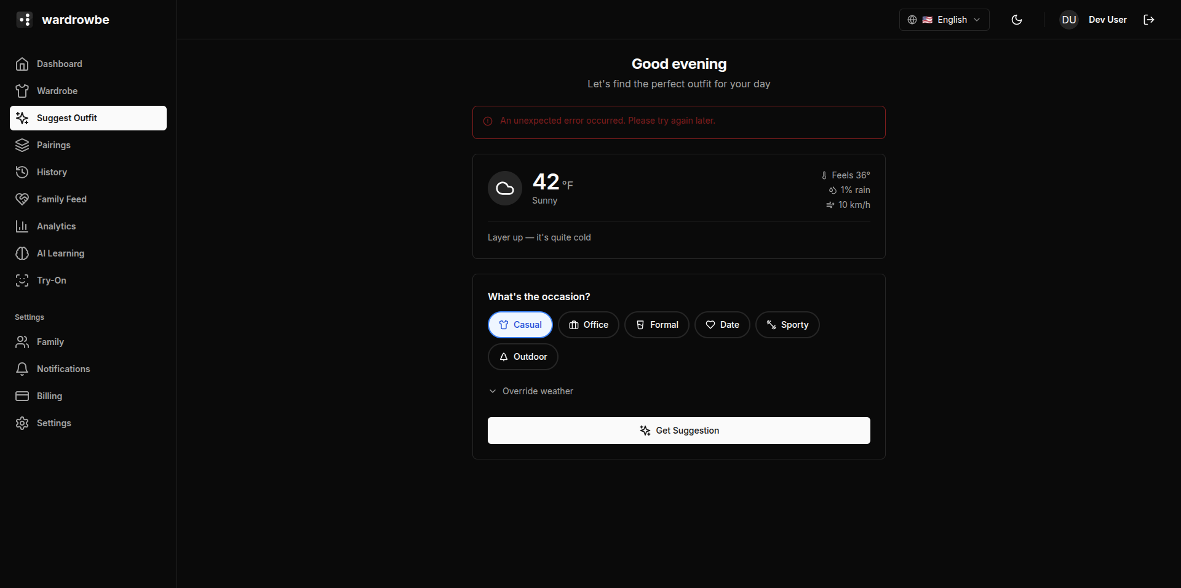Open Billing settings page

pos(49,396)
